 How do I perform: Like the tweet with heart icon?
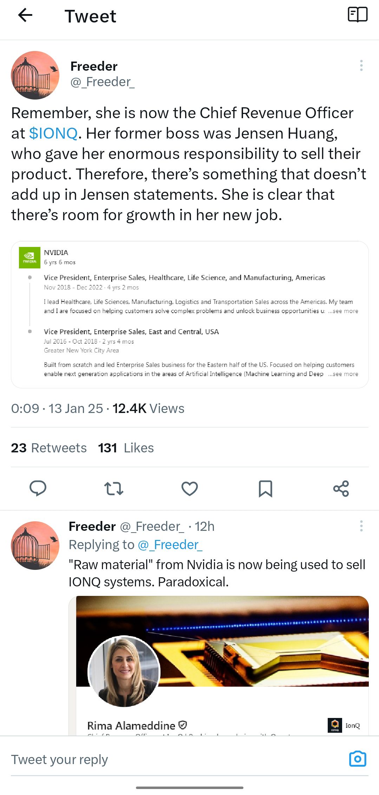(x=190, y=488)
